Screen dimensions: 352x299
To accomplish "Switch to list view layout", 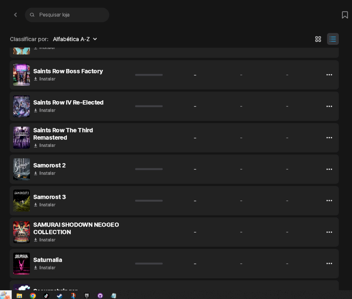I will coord(333,39).
